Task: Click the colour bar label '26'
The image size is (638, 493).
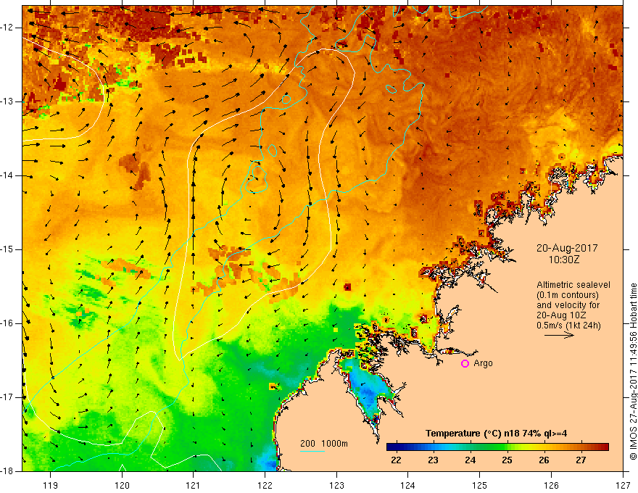Action: pyautogui.click(x=544, y=460)
